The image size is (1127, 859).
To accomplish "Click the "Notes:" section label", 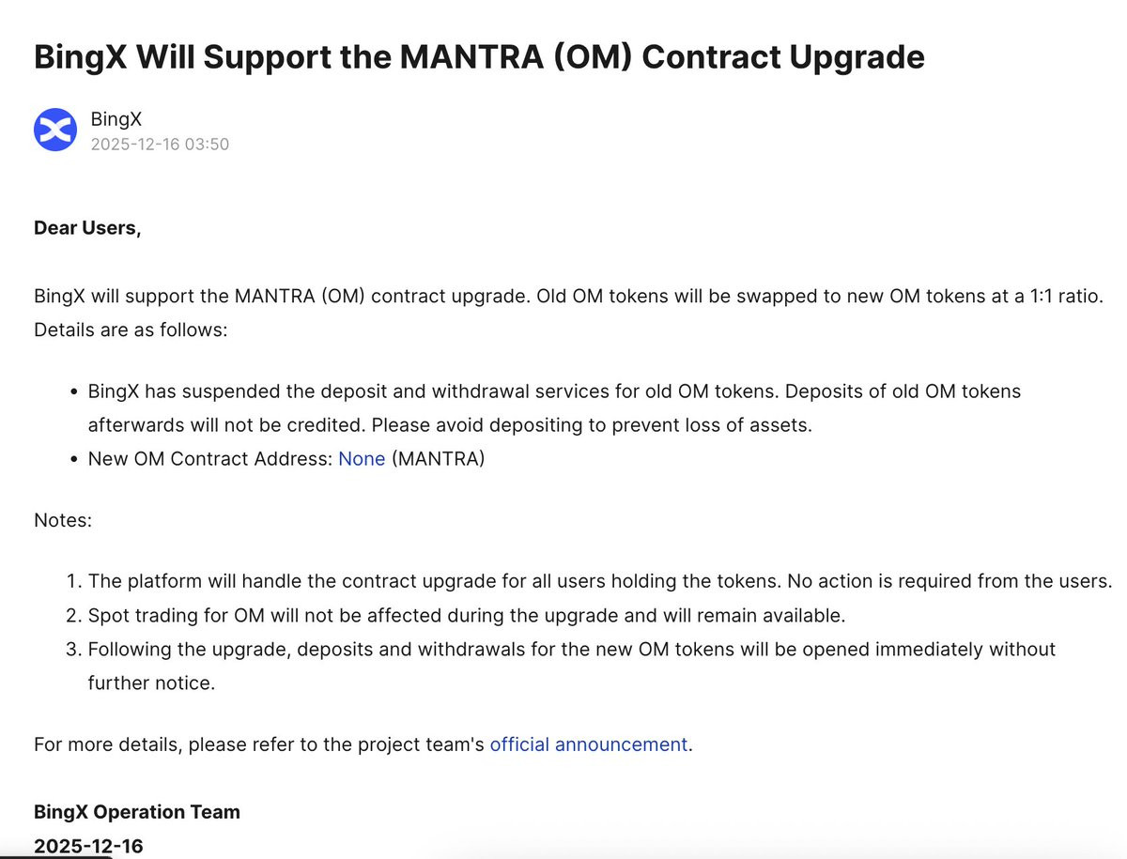I will pyautogui.click(x=63, y=520).
